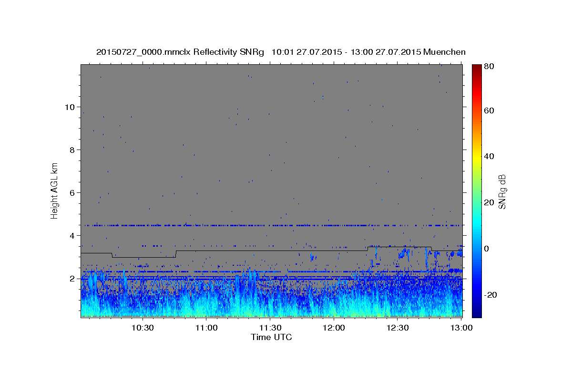This screenshot has width=572, height=381.
Task: Click the yellow band of the colorbar
Action: [477, 156]
